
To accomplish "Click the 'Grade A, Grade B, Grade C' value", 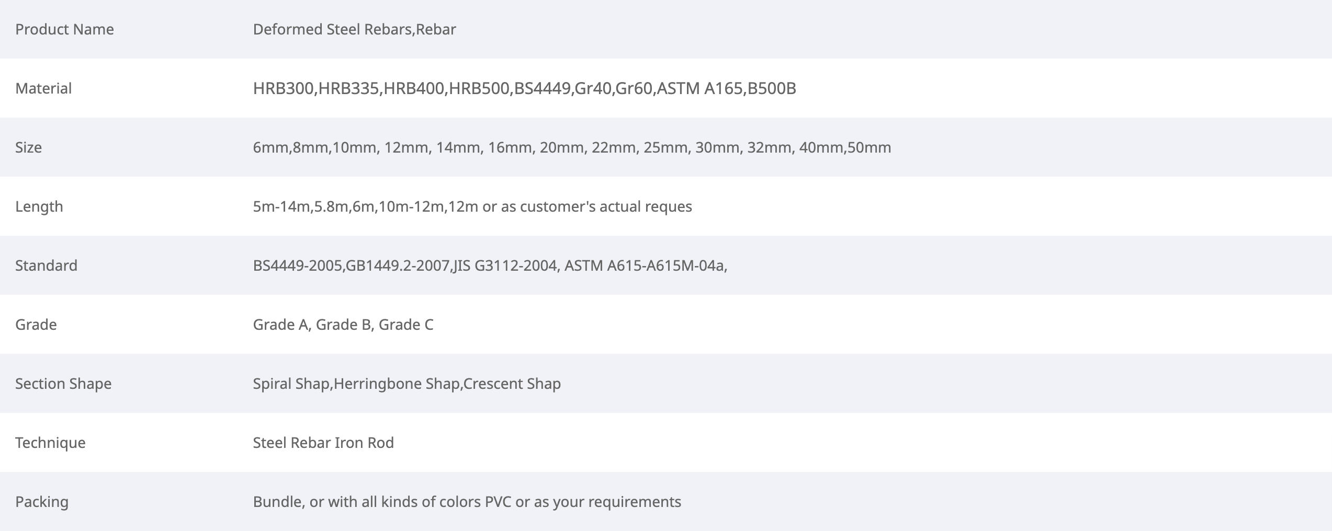I will click(343, 325).
